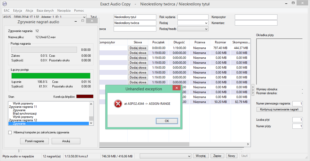Open the Baza danych menu
The height and width of the screenshot is (161, 310).
point(45,11)
